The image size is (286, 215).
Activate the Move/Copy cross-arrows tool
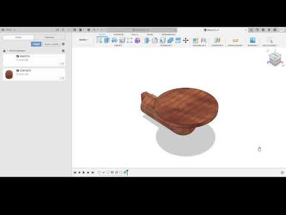(186, 41)
